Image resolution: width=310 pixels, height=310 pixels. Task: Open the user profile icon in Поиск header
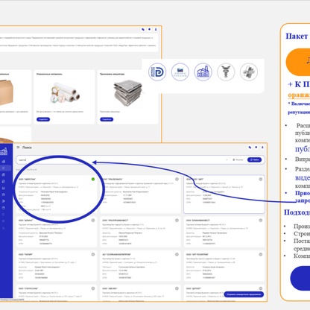click(x=262, y=148)
